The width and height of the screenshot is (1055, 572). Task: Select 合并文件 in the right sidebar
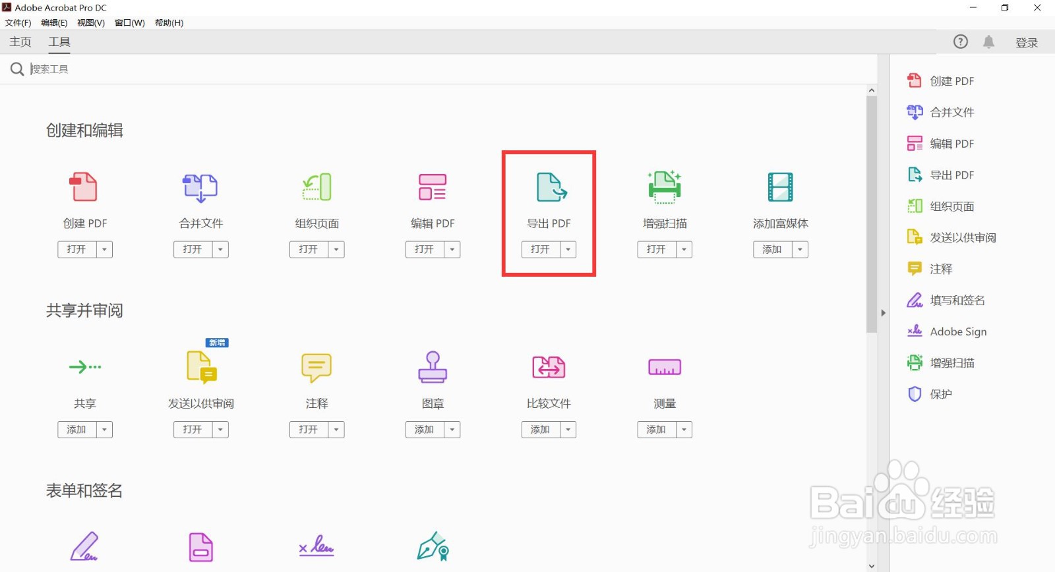pyautogui.click(x=941, y=112)
